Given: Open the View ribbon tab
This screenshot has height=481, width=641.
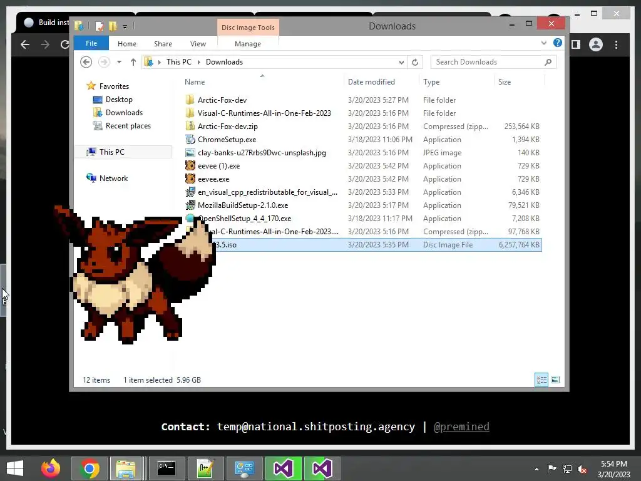Looking at the screenshot, I should pos(198,44).
